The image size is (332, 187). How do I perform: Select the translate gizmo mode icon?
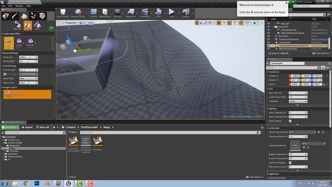point(197,23)
